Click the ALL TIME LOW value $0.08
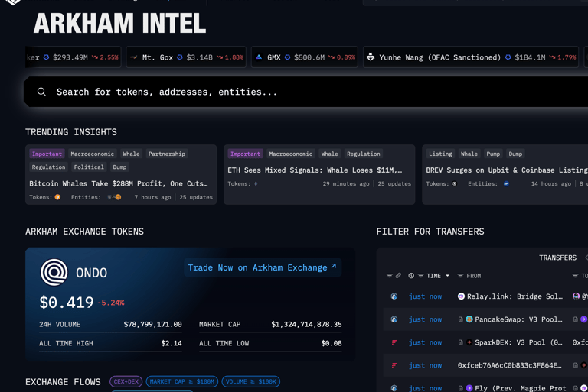 click(332, 343)
